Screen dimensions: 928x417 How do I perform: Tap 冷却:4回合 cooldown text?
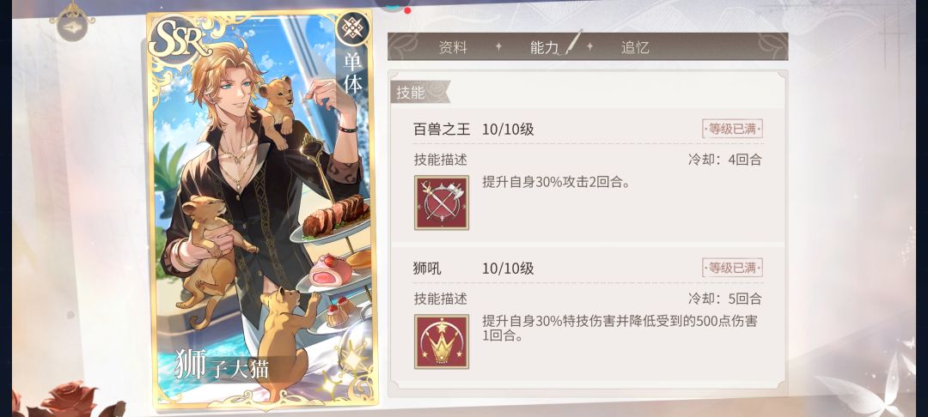pyautogui.click(x=724, y=160)
